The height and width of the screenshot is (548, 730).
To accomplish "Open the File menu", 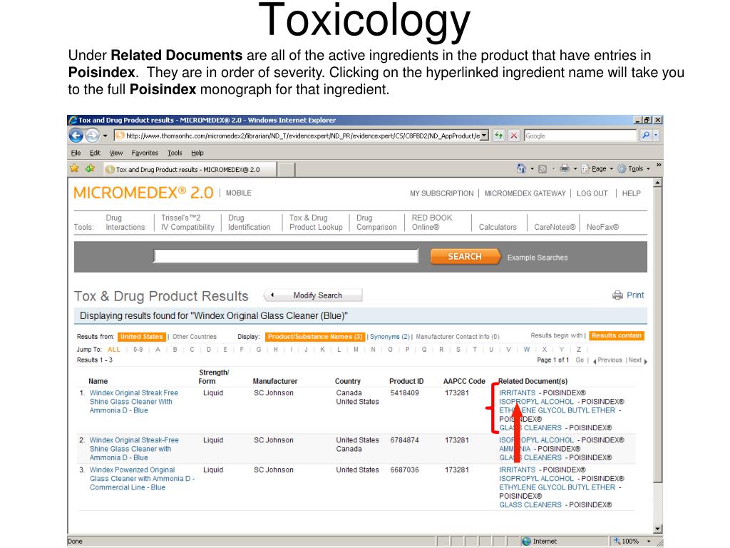I will click(76, 153).
